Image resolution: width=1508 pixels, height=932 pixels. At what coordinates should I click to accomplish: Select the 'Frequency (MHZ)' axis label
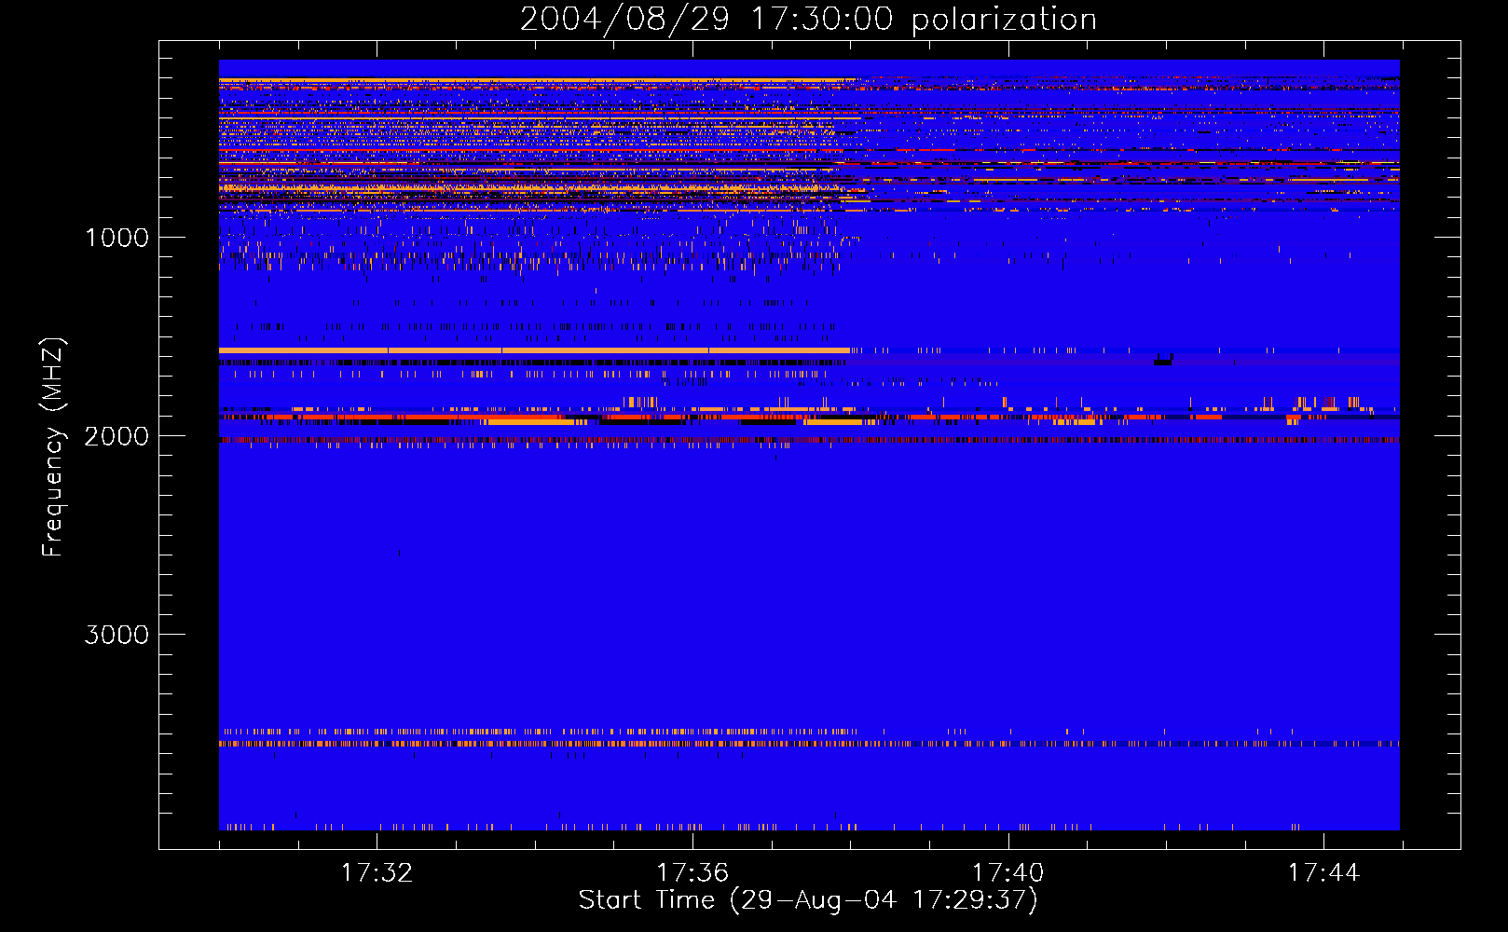pyautogui.click(x=53, y=447)
